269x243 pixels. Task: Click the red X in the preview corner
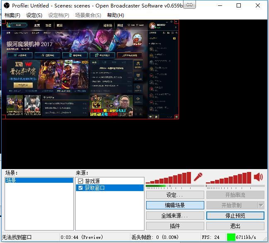click(x=176, y=22)
